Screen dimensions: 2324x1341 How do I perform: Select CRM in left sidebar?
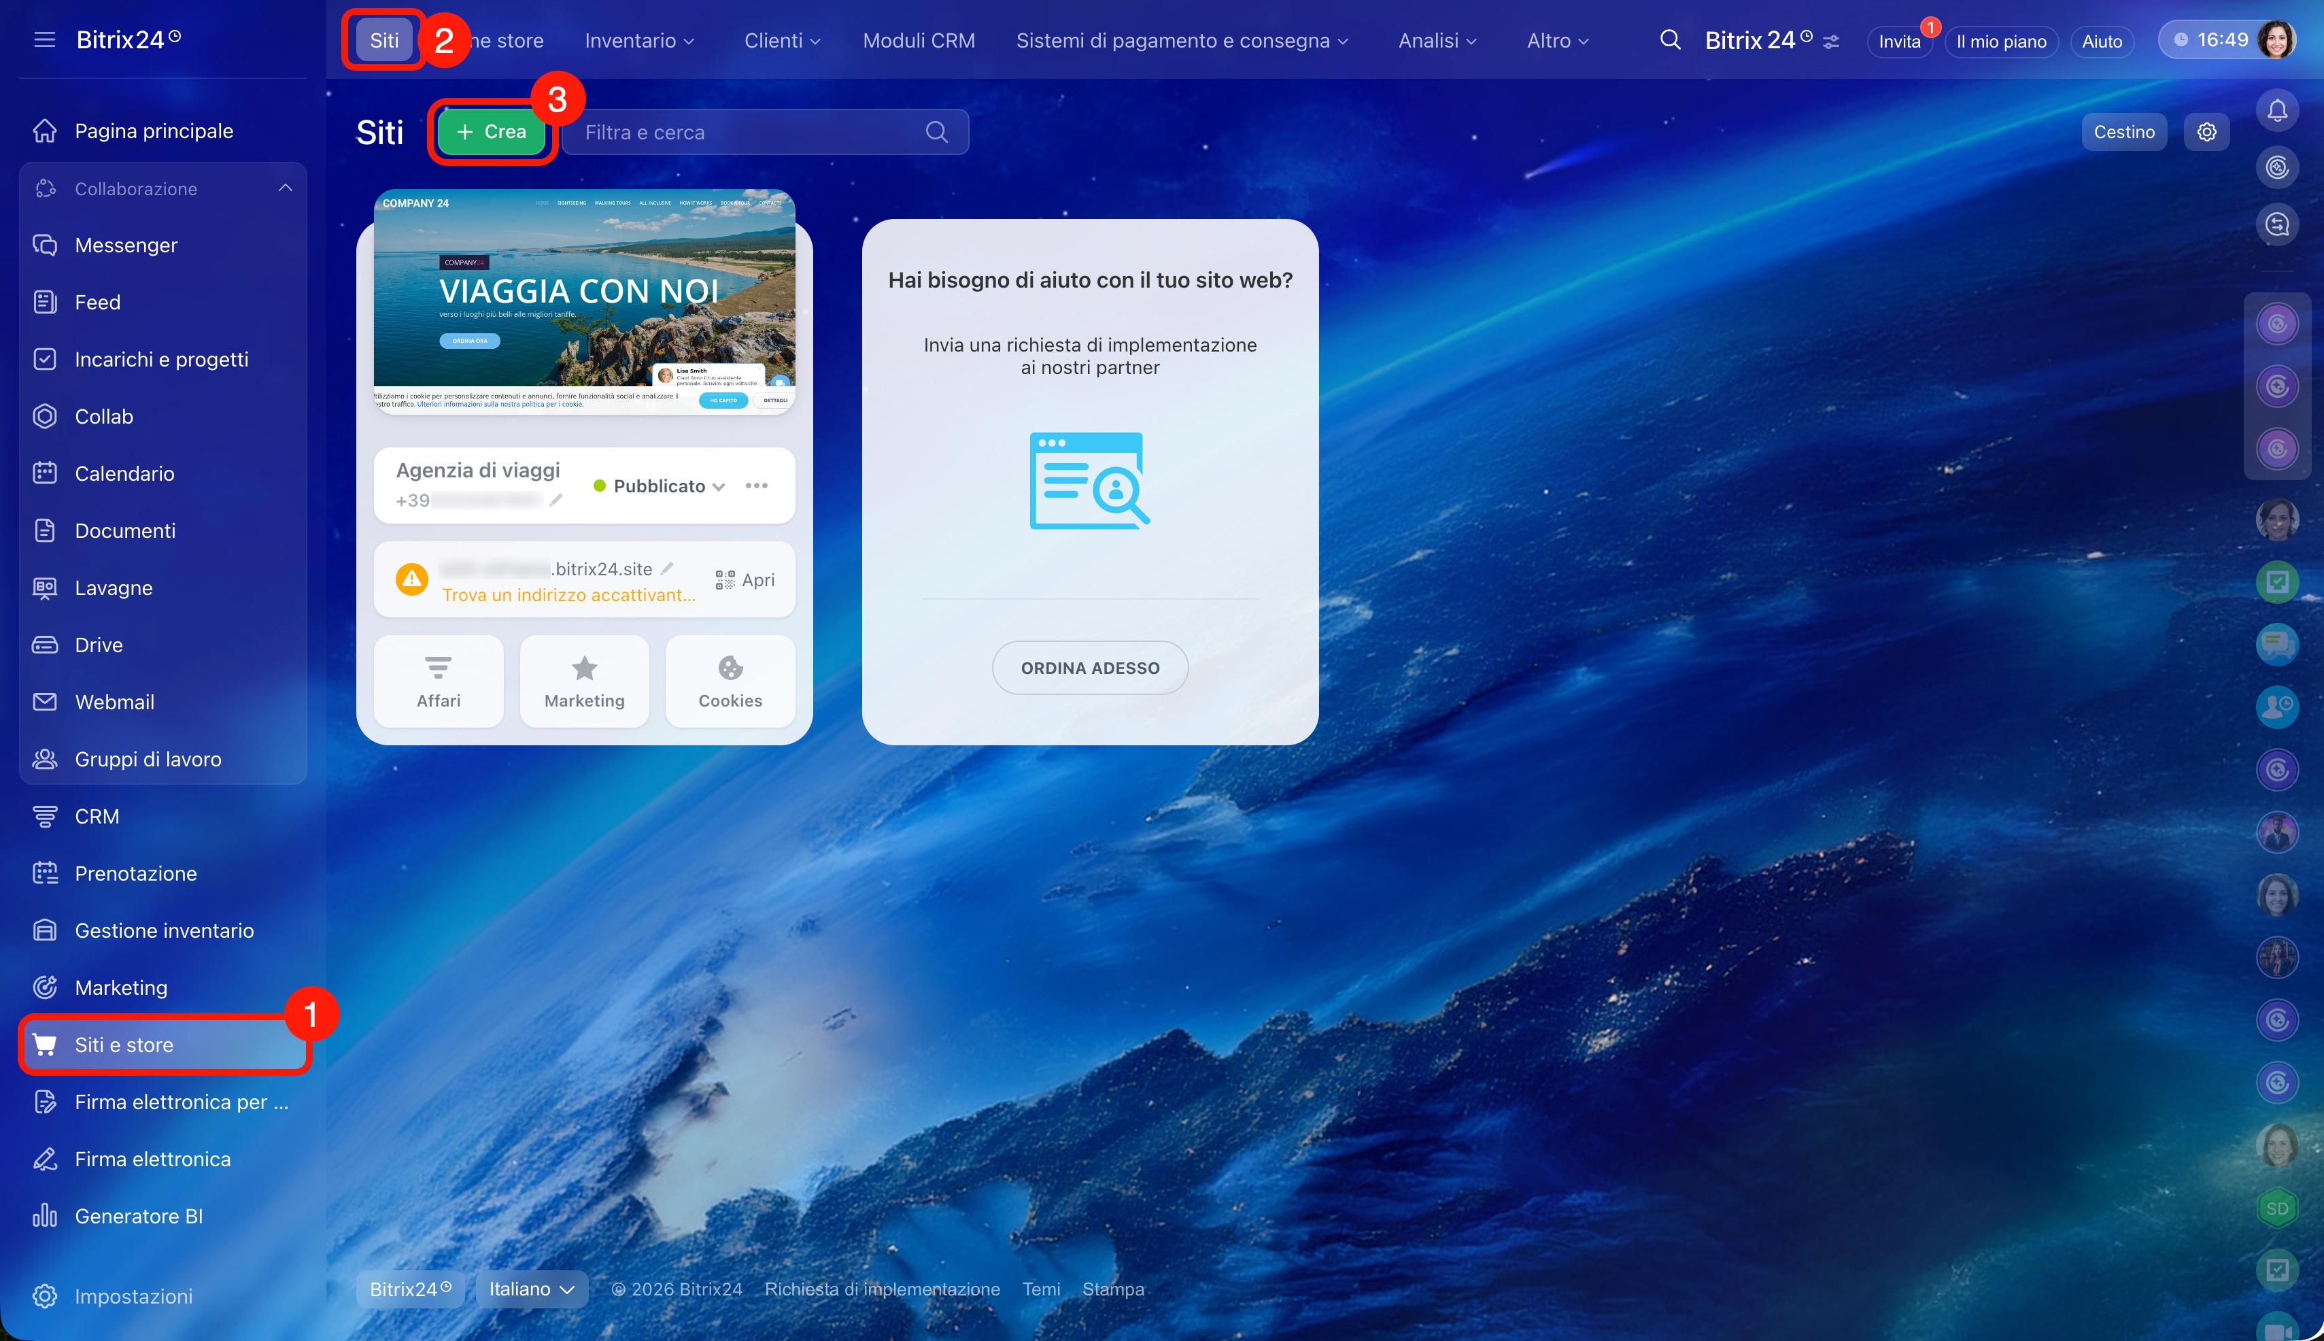point(97,816)
